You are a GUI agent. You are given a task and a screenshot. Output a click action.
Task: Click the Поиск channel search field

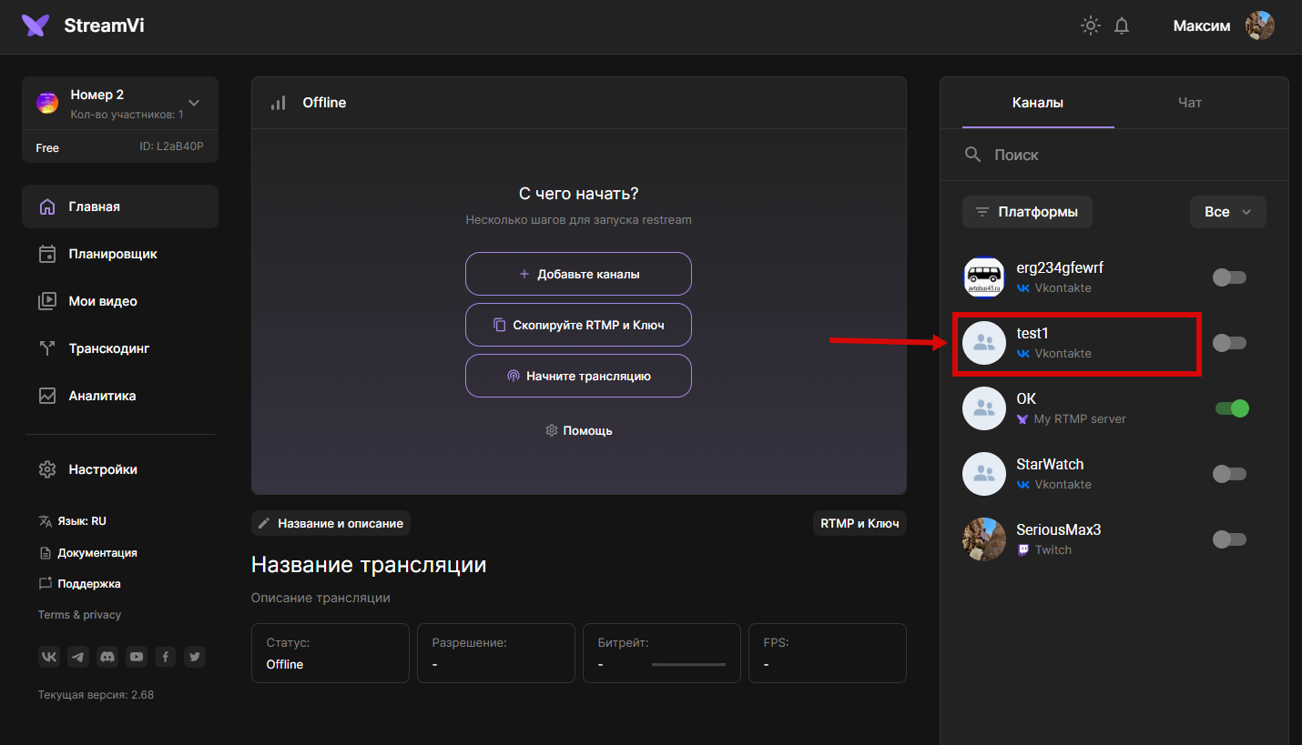tap(1114, 155)
